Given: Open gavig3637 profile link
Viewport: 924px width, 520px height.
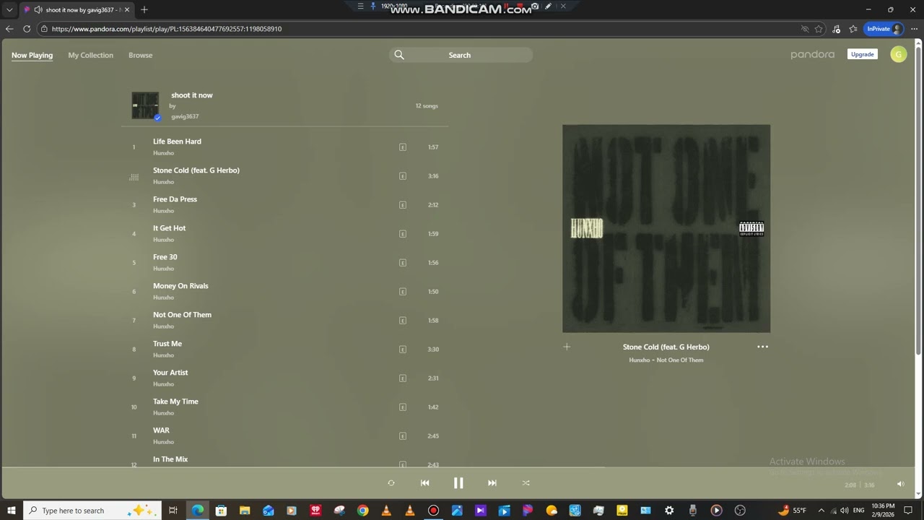Looking at the screenshot, I should (185, 116).
